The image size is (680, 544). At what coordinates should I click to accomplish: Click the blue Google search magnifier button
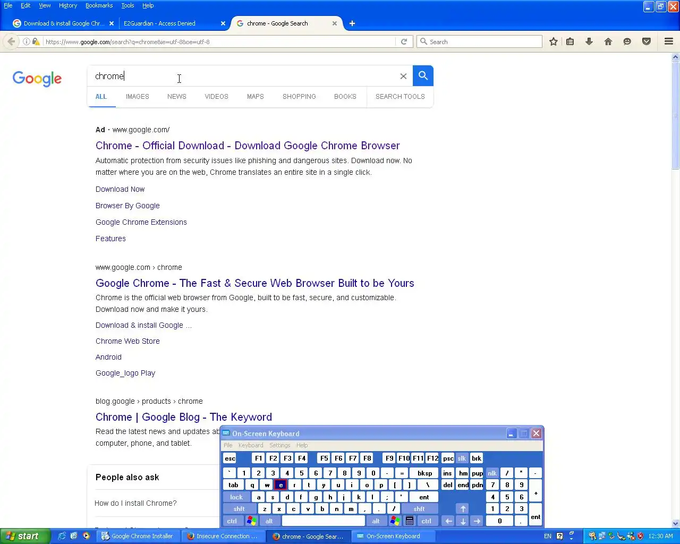(423, 75)
